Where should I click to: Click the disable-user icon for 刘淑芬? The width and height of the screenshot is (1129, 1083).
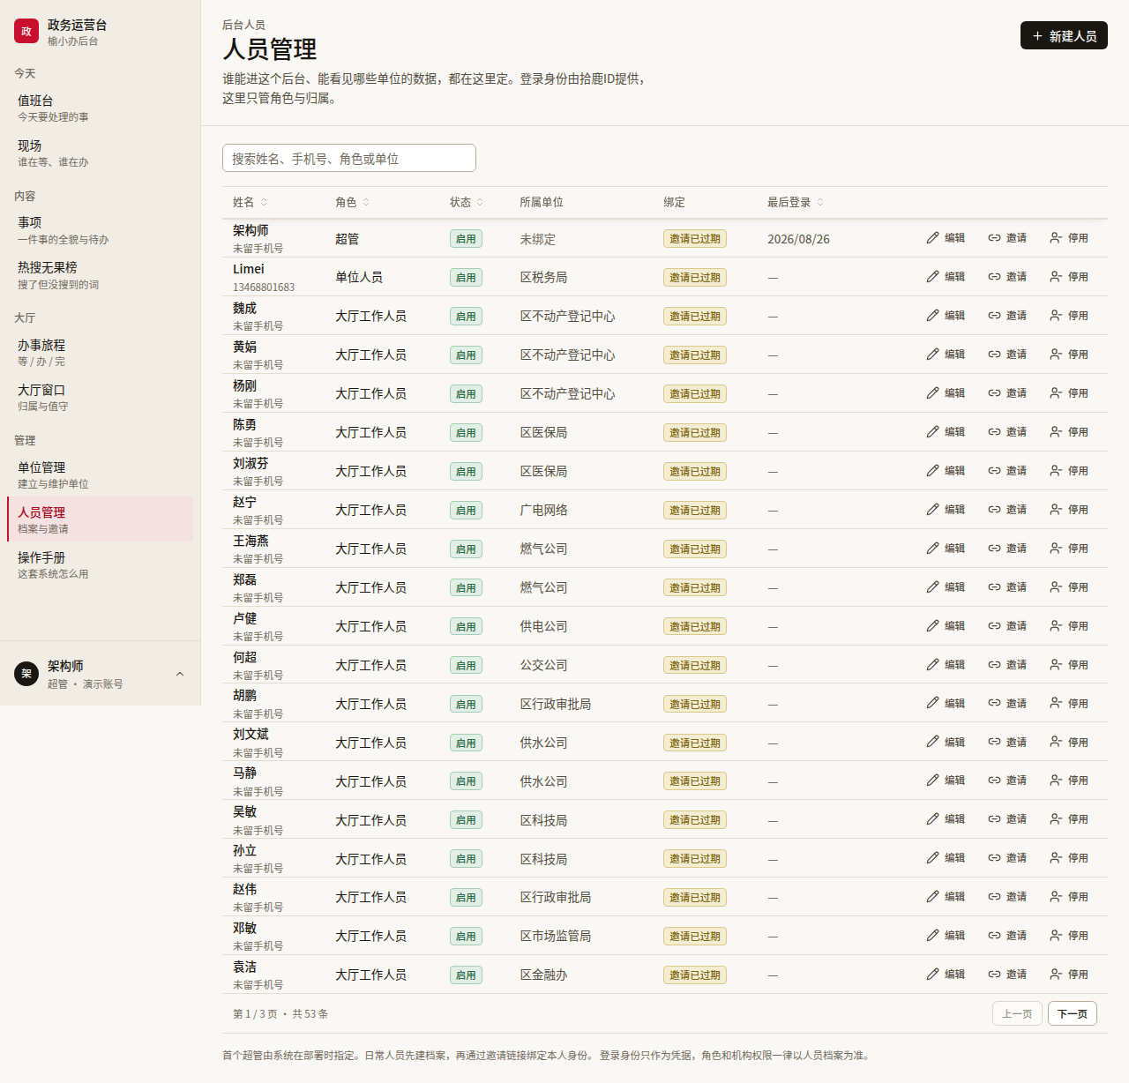click(1056, 471)
